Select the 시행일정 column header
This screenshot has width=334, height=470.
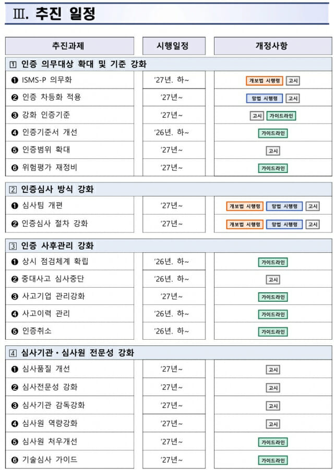(x=173, y=46)
